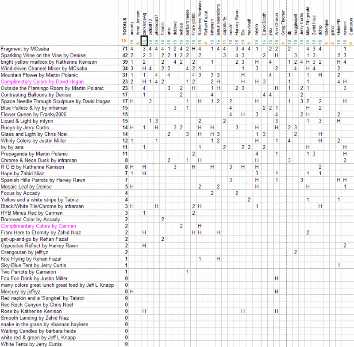Select 'Red napkin and a Songket by Tabrizi'

[x=42, y=298]
